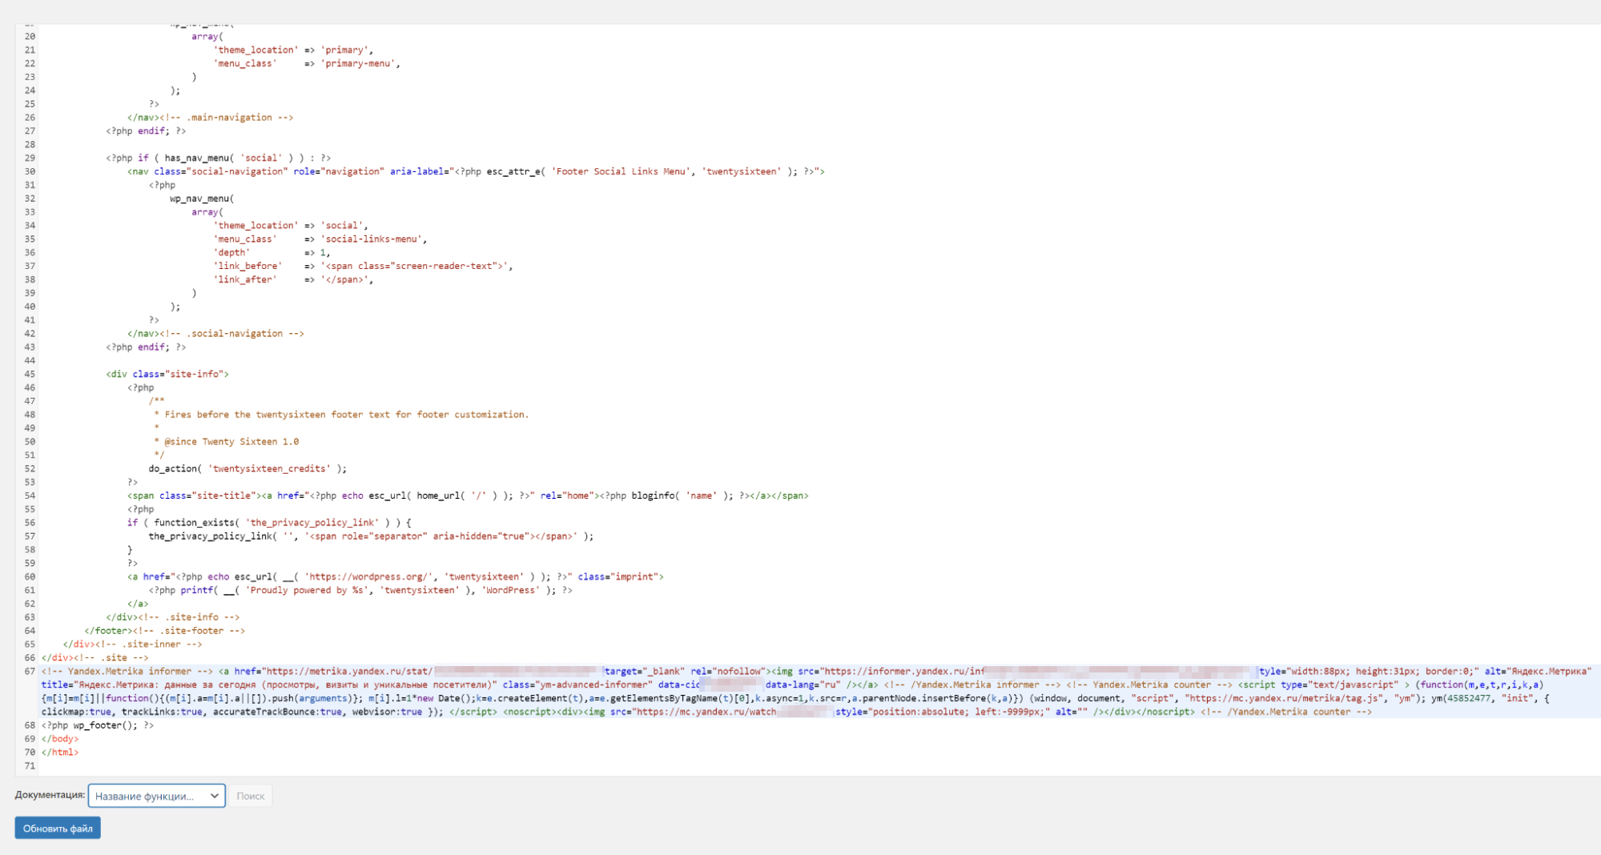
Task: Click the </div><!-- .site --> line
Action: (95, 658)
